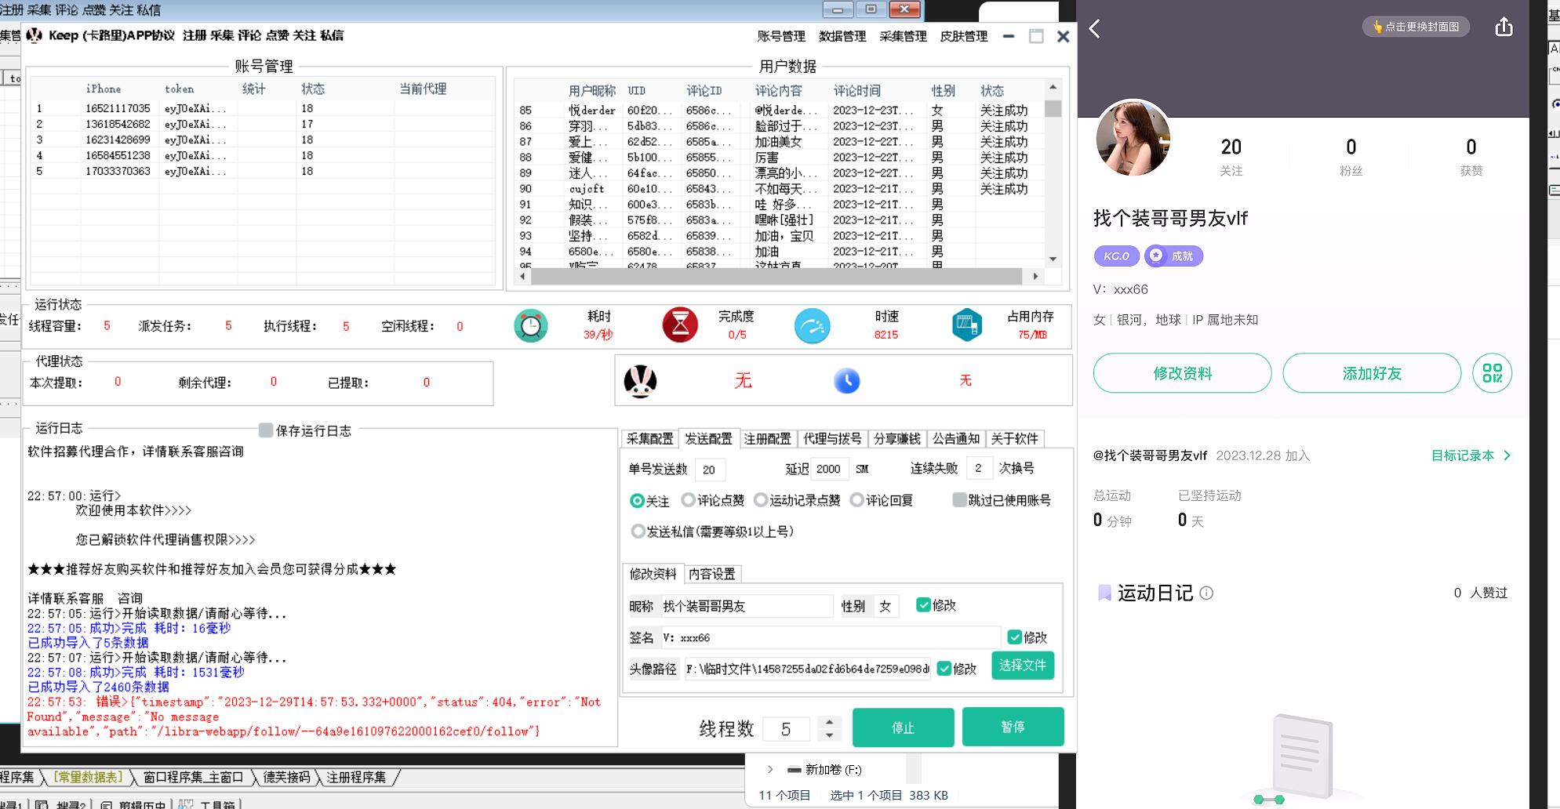Screen dimensions: 1560x809
Task: Click the green alarm clock elapsed-time icon
Action: [531, 326]
